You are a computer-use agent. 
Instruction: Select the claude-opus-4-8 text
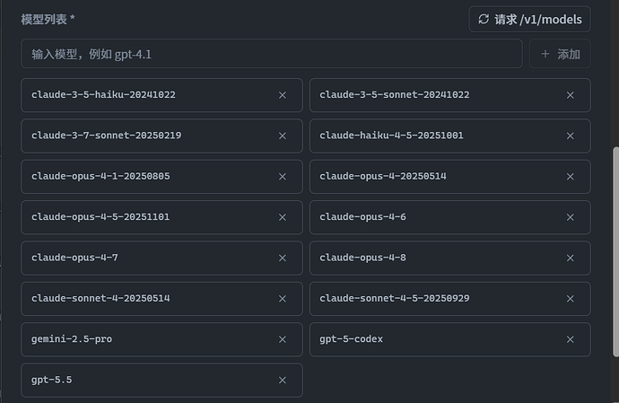362,258
